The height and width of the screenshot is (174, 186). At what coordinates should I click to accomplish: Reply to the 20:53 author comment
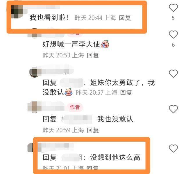(93, 55)
